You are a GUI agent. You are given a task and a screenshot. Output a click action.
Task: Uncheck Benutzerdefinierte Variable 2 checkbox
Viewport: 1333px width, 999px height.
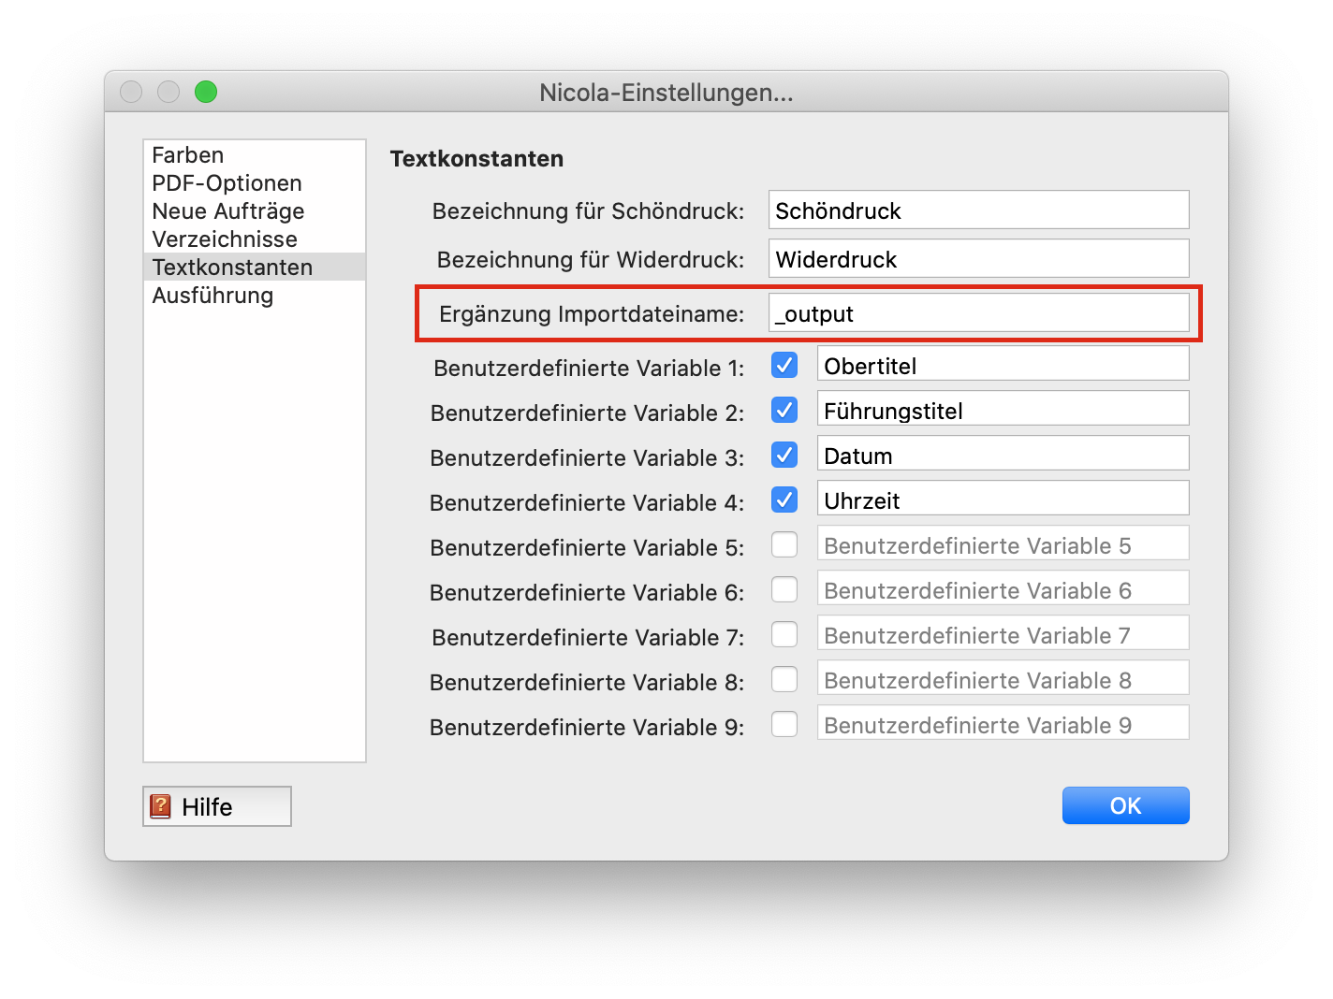pos(784,410)
